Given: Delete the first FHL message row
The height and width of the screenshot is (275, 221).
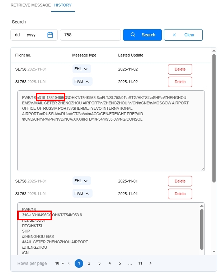Looking at the screenshot, I should pos(180,69).
